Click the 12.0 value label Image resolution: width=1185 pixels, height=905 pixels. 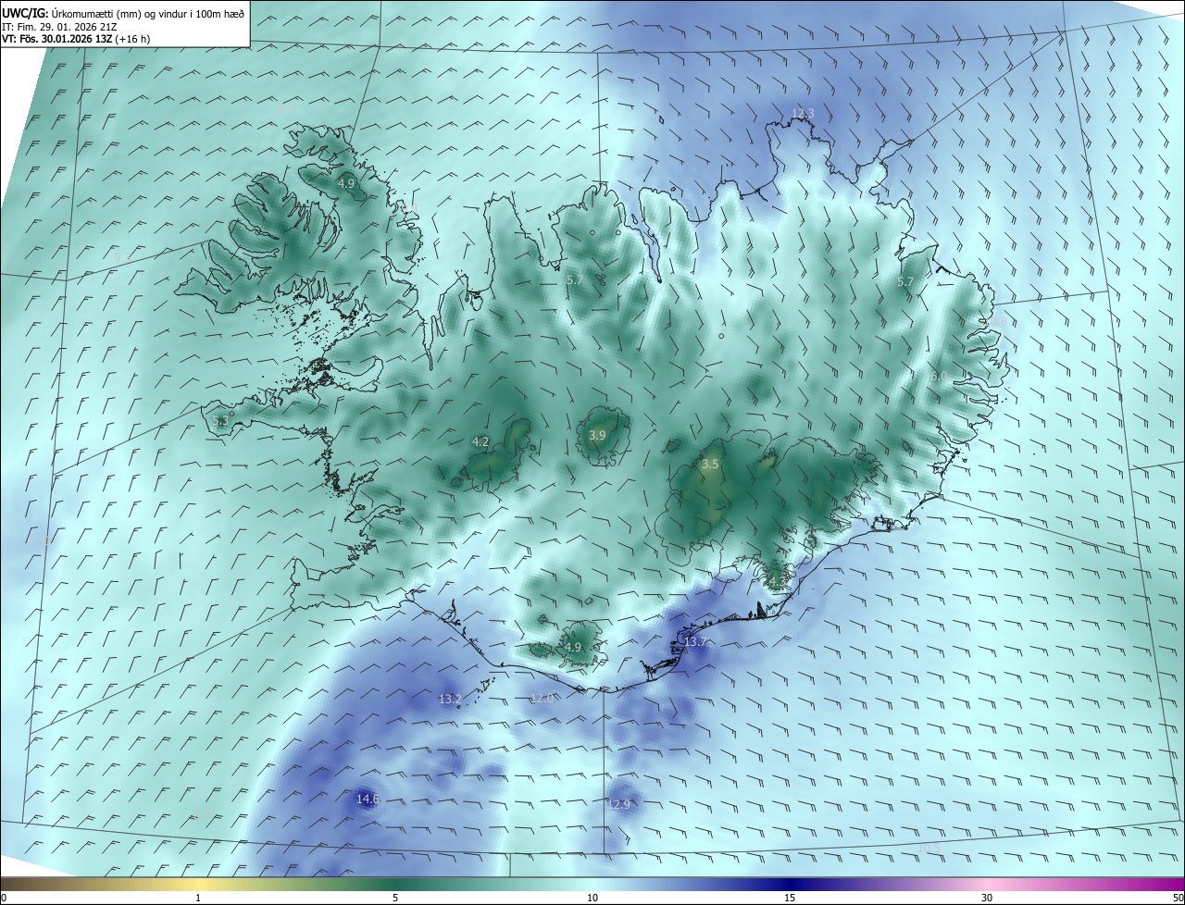[x=542, y=698]
